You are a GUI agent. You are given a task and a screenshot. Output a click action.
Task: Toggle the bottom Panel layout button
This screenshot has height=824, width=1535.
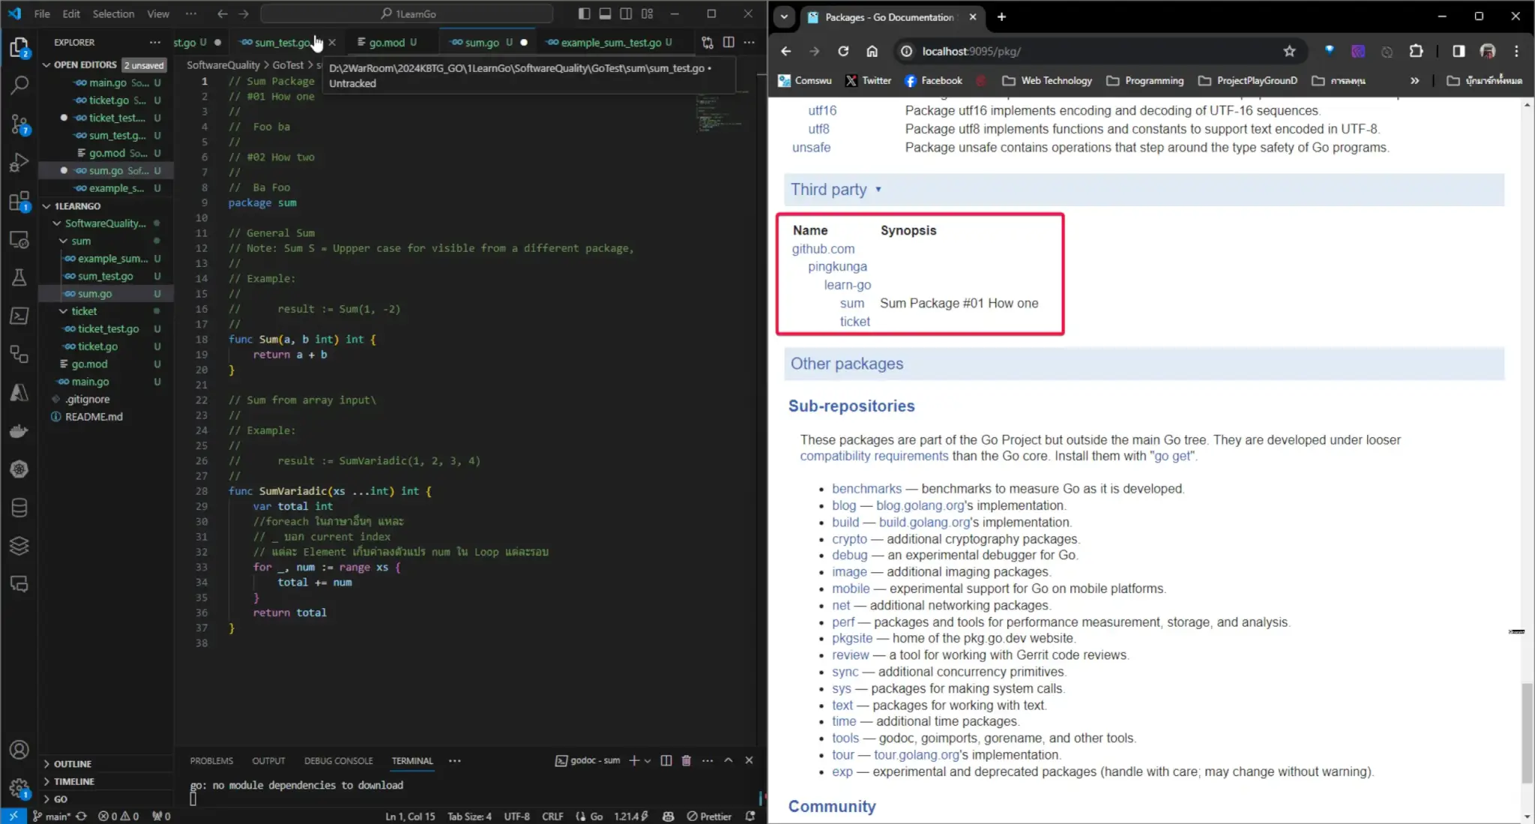[x=605, y=13]
